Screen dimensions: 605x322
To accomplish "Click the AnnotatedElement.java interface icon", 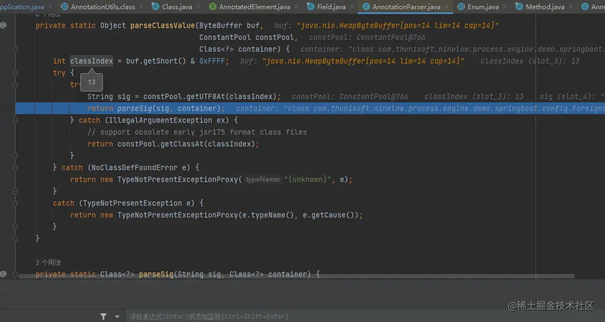I will pos(212,6).
